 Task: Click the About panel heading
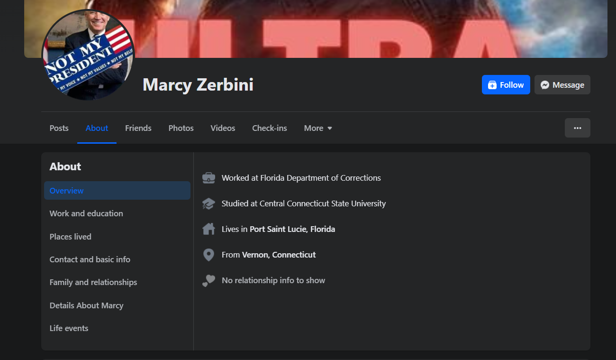(65, 166)
